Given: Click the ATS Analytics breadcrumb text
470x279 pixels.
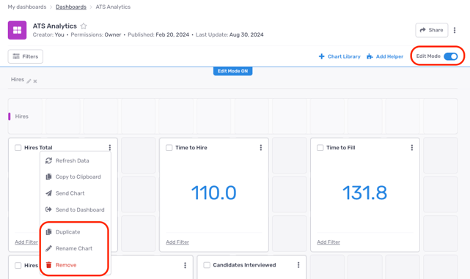Looking at the screenshot, I should pos(113,7).
